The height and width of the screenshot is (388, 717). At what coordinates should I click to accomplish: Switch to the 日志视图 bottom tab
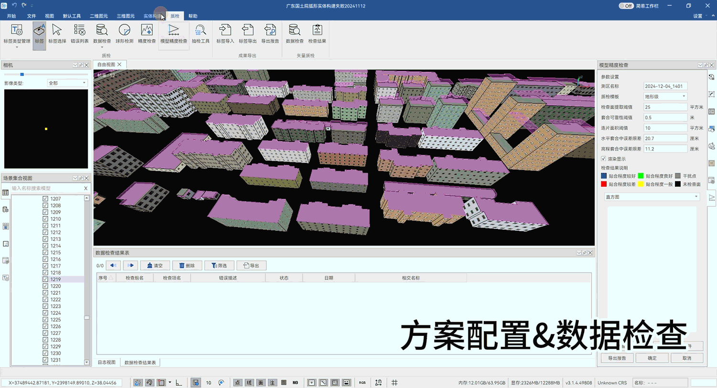point(107,362)
